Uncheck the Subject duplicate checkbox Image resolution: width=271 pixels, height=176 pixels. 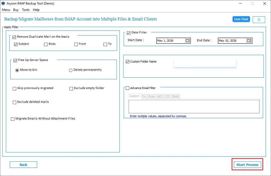[x=16, y=44]
